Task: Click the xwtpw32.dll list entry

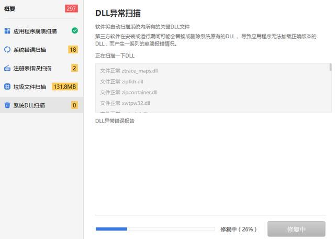Action: 125,103
